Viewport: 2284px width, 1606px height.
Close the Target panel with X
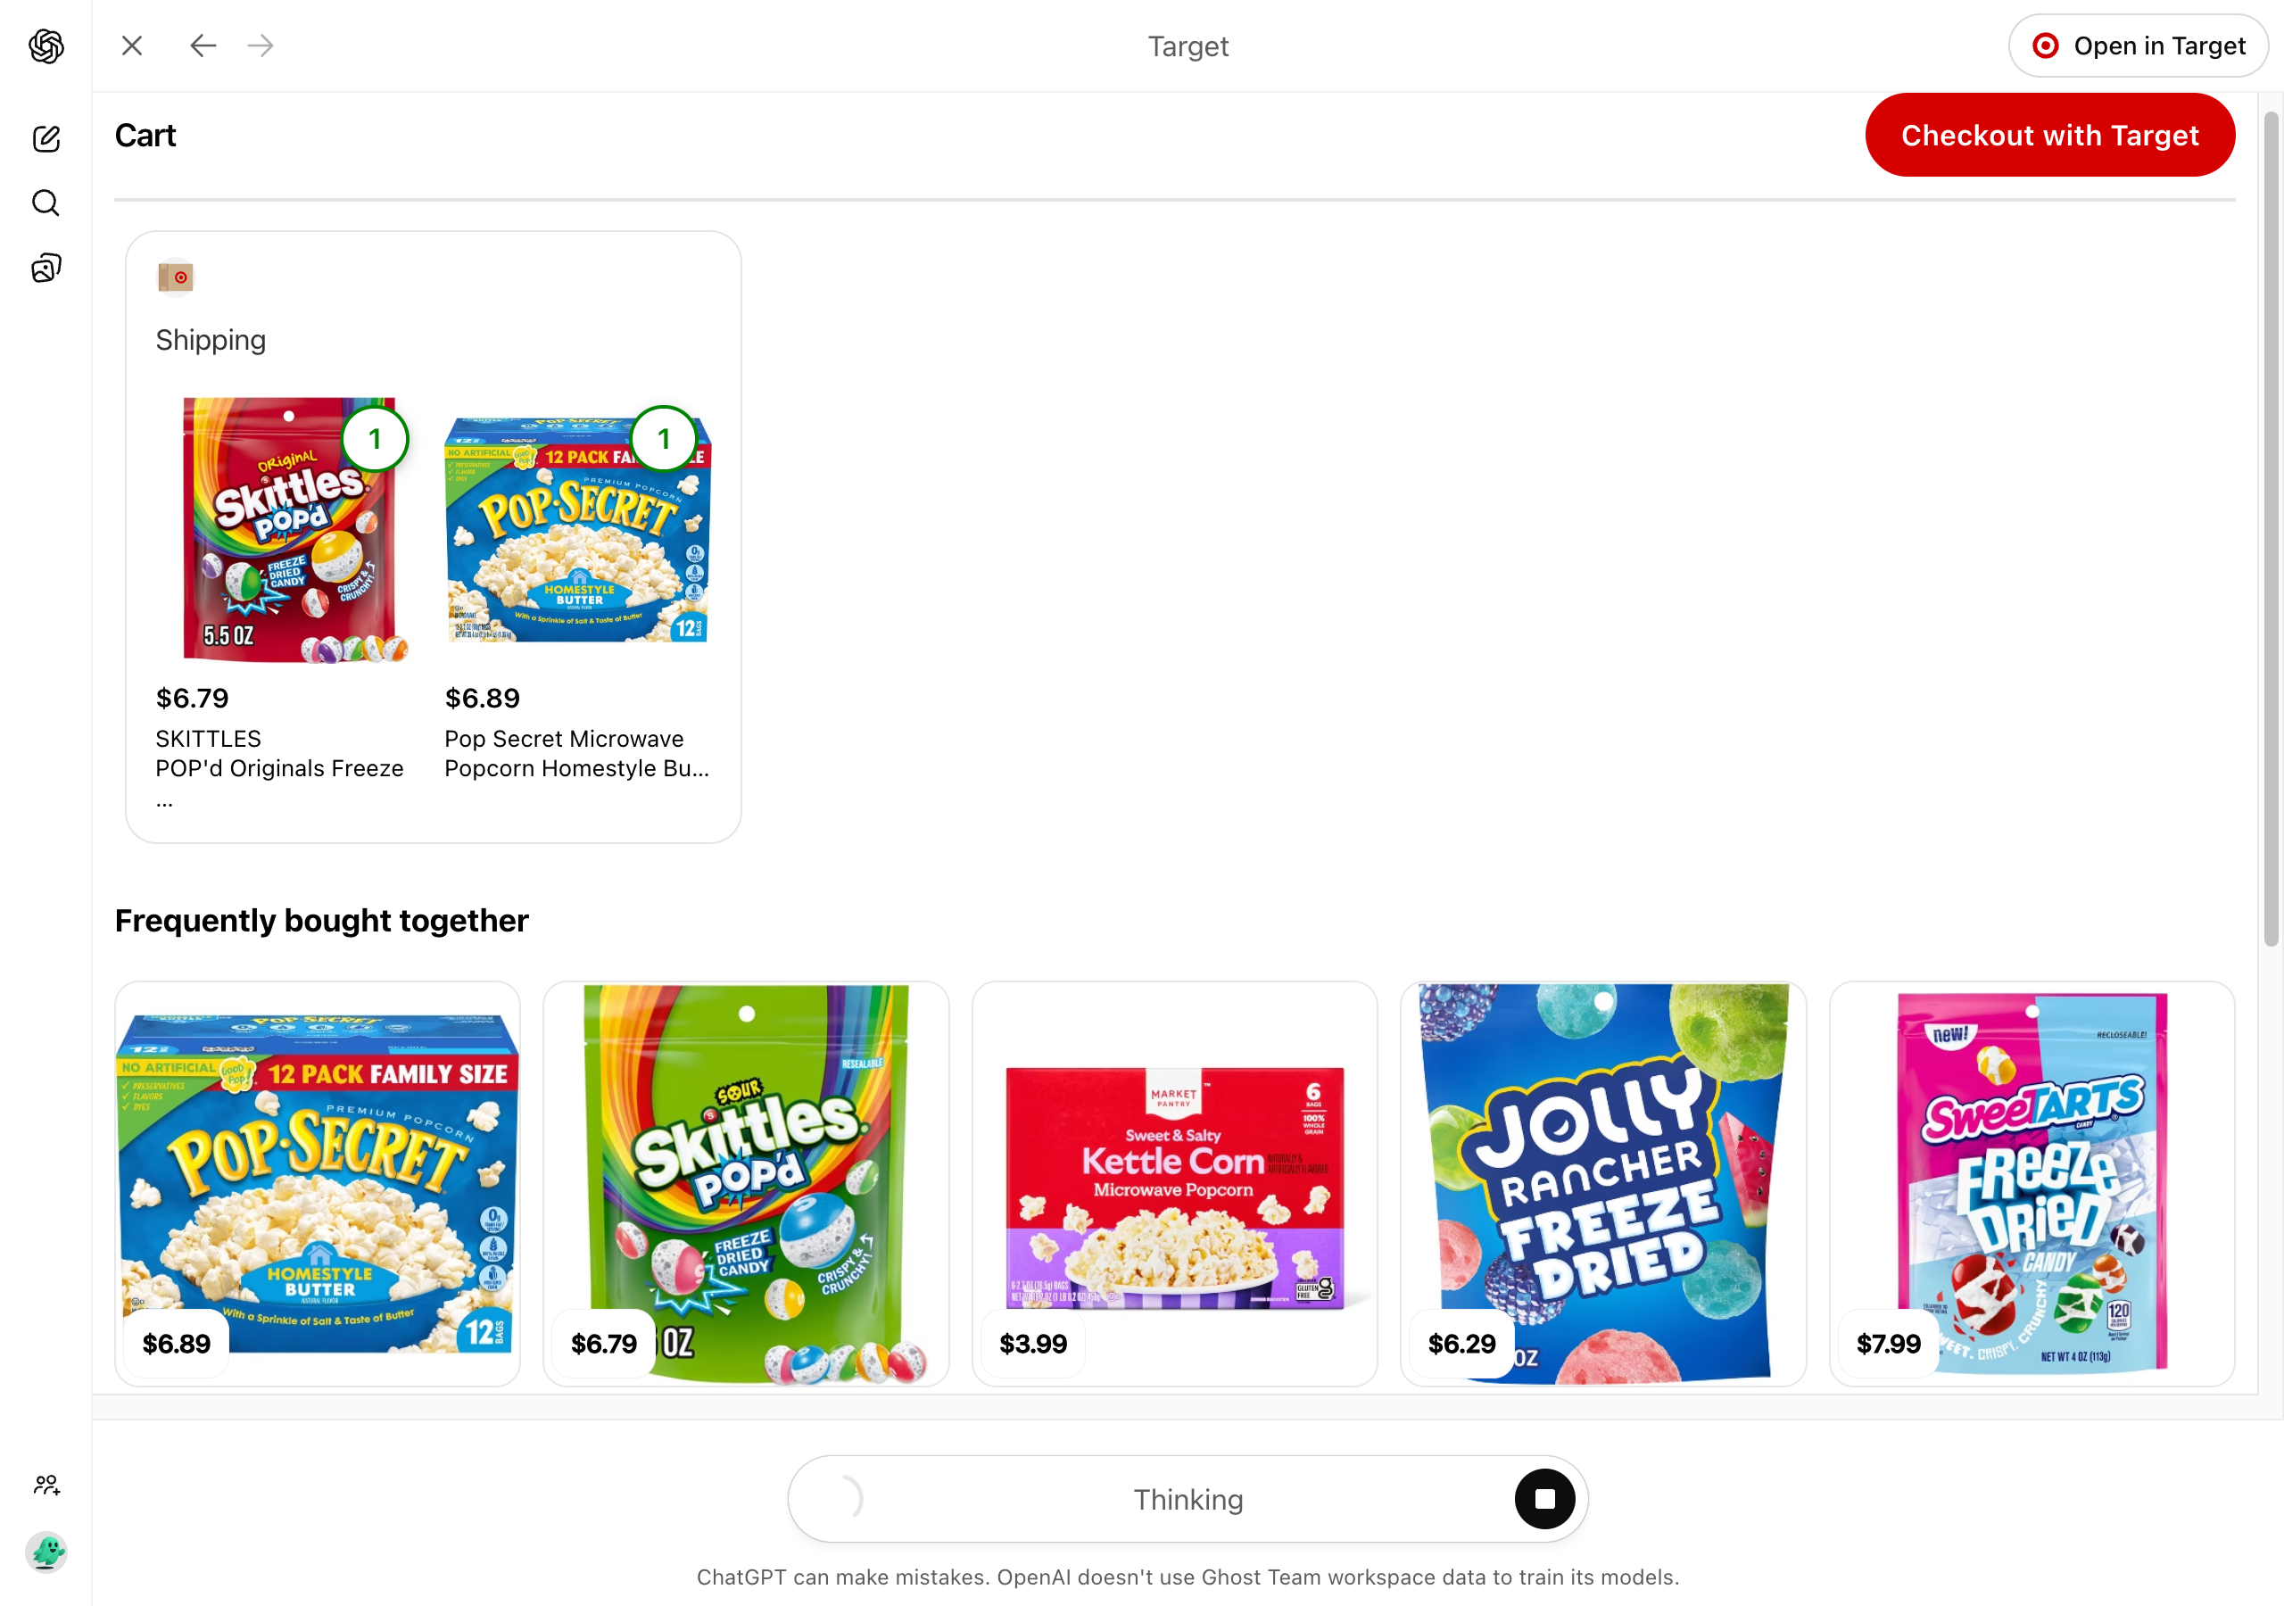(132, 46)
